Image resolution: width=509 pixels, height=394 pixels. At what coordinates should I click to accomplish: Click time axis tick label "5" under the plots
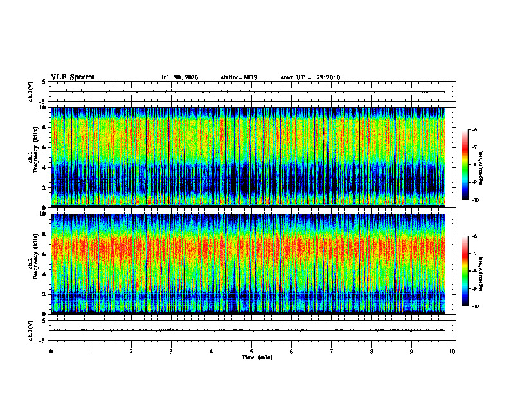pos(251,352)
